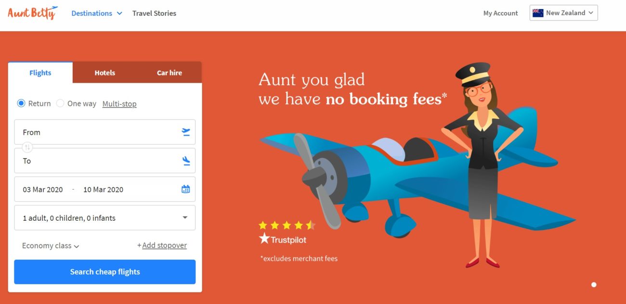
Task: Open the Multi-stop link
Action: pos(119,104)
